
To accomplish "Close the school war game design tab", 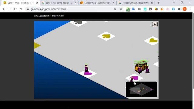I will tap(75, 3).
